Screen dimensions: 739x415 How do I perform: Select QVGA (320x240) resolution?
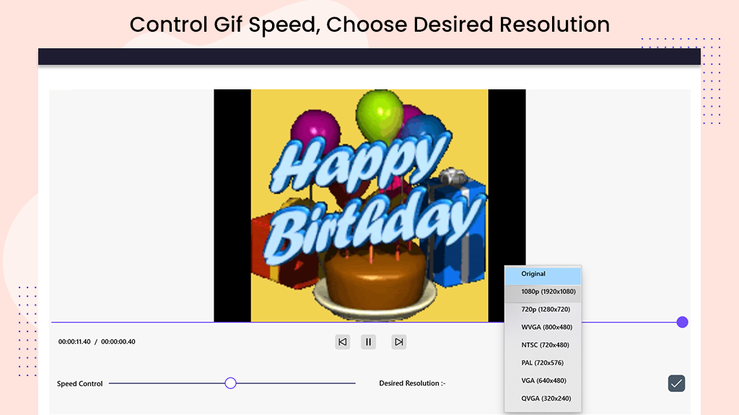543,398
